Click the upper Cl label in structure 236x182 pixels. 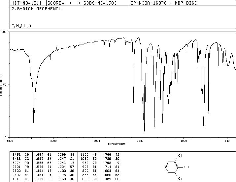point(180,156)
